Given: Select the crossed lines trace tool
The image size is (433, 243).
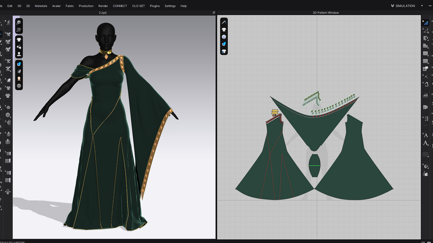Looking at the screenshot, I should (425, 76).
